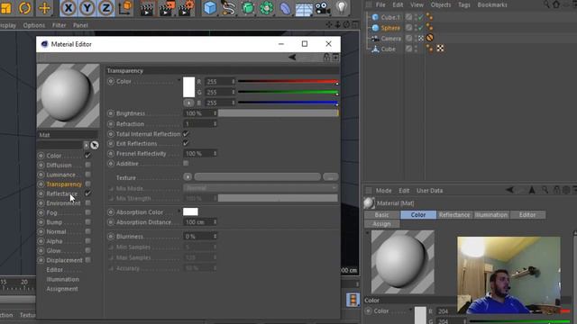Click Render to Picture Viewer icon

(x=166, y=8)
